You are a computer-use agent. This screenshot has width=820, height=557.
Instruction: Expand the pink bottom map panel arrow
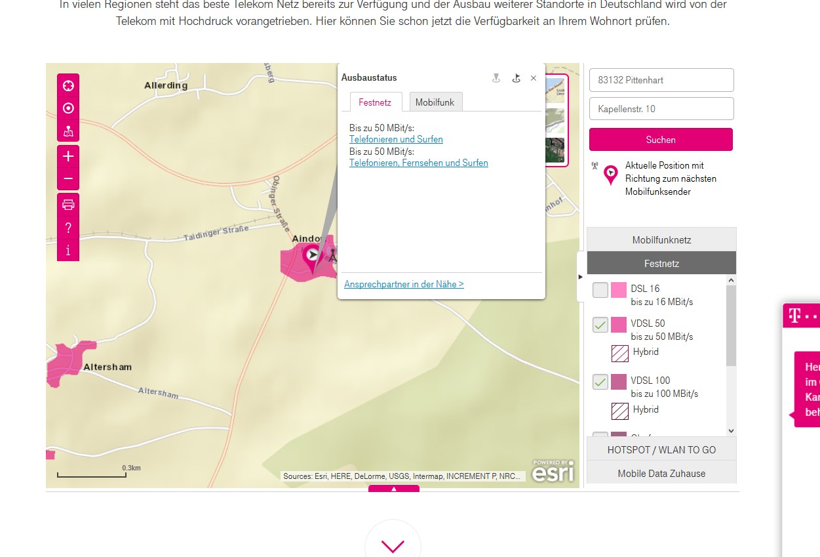(394, 489)
